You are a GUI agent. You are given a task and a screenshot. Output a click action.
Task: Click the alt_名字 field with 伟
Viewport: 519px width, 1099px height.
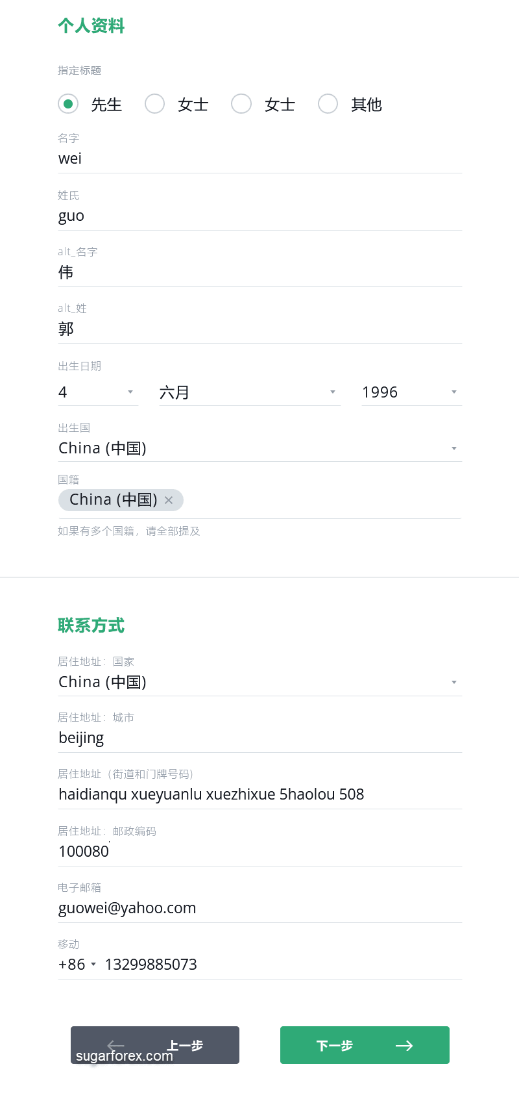click(259, 273)
